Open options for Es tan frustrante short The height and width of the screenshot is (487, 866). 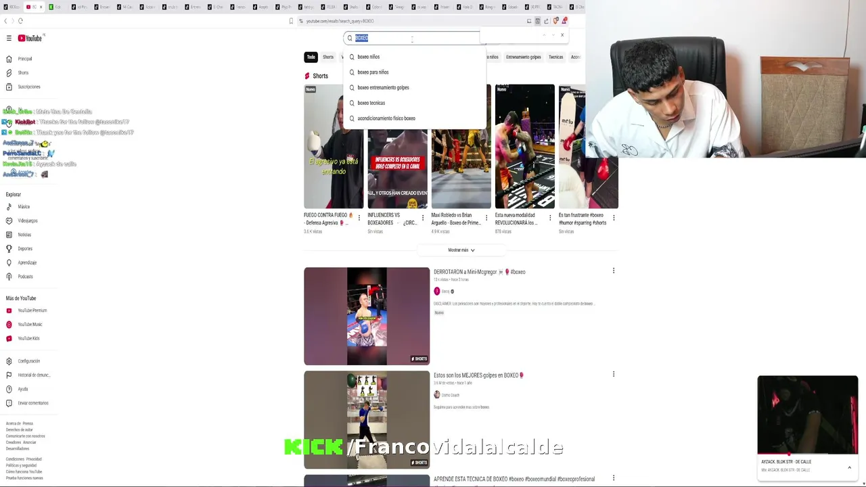tap(614, 218)
